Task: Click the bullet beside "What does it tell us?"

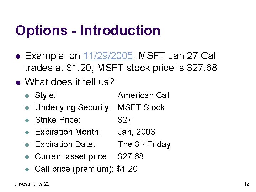Action: pos(17,83)
